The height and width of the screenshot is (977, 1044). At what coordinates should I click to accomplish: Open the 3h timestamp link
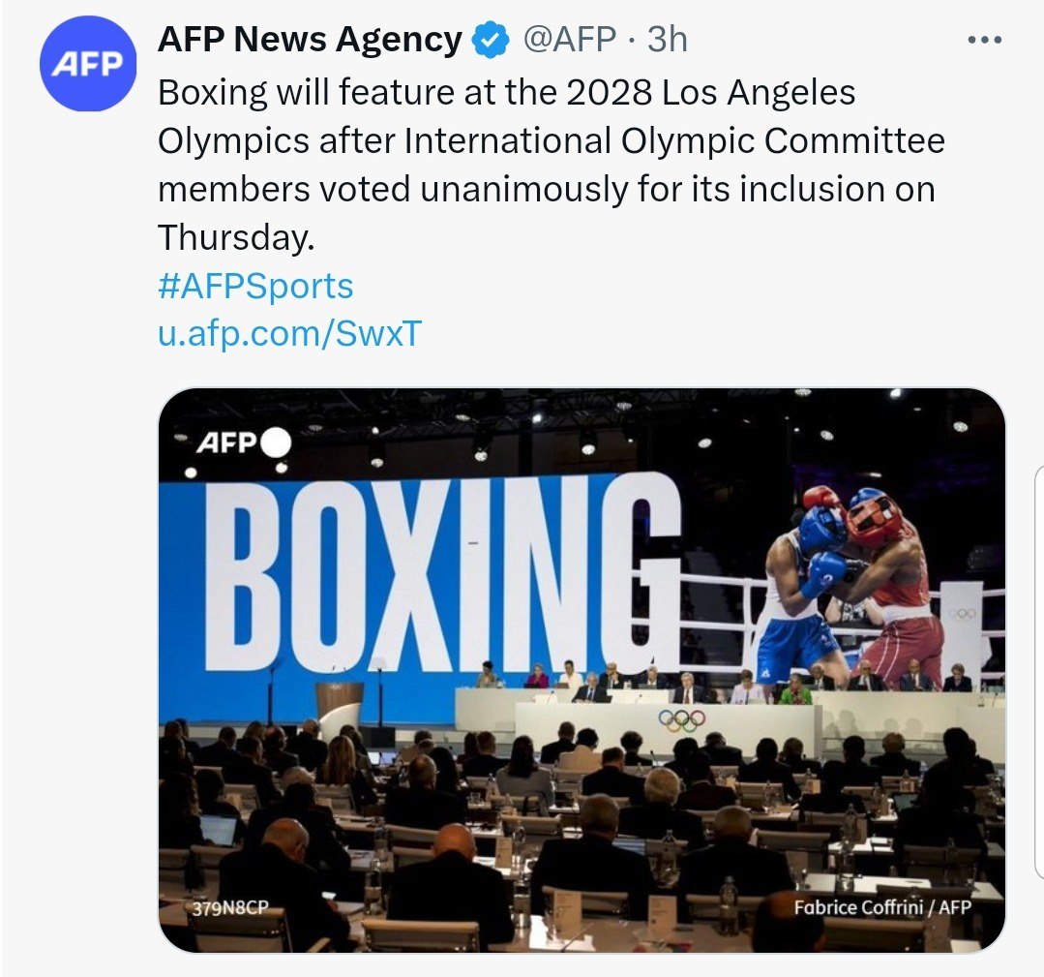coord(668,40)
